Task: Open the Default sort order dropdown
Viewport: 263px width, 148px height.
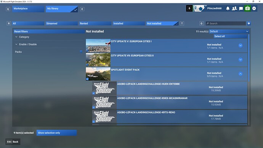Action: 229,31
